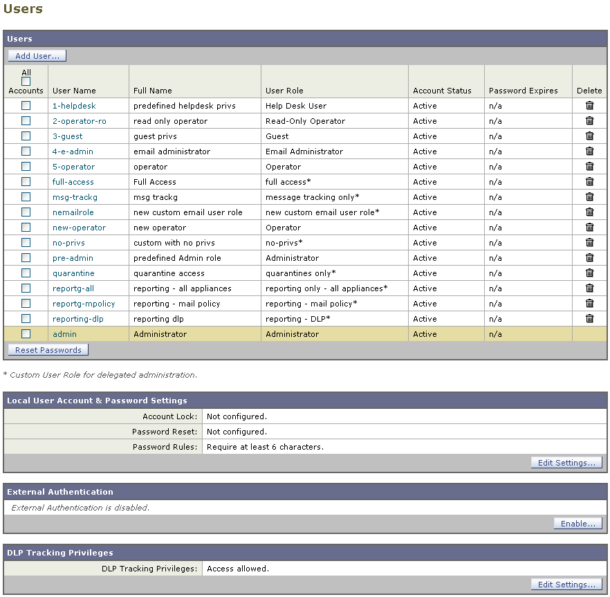
Task: Open the new-operator user link
Action: point(79,228)
